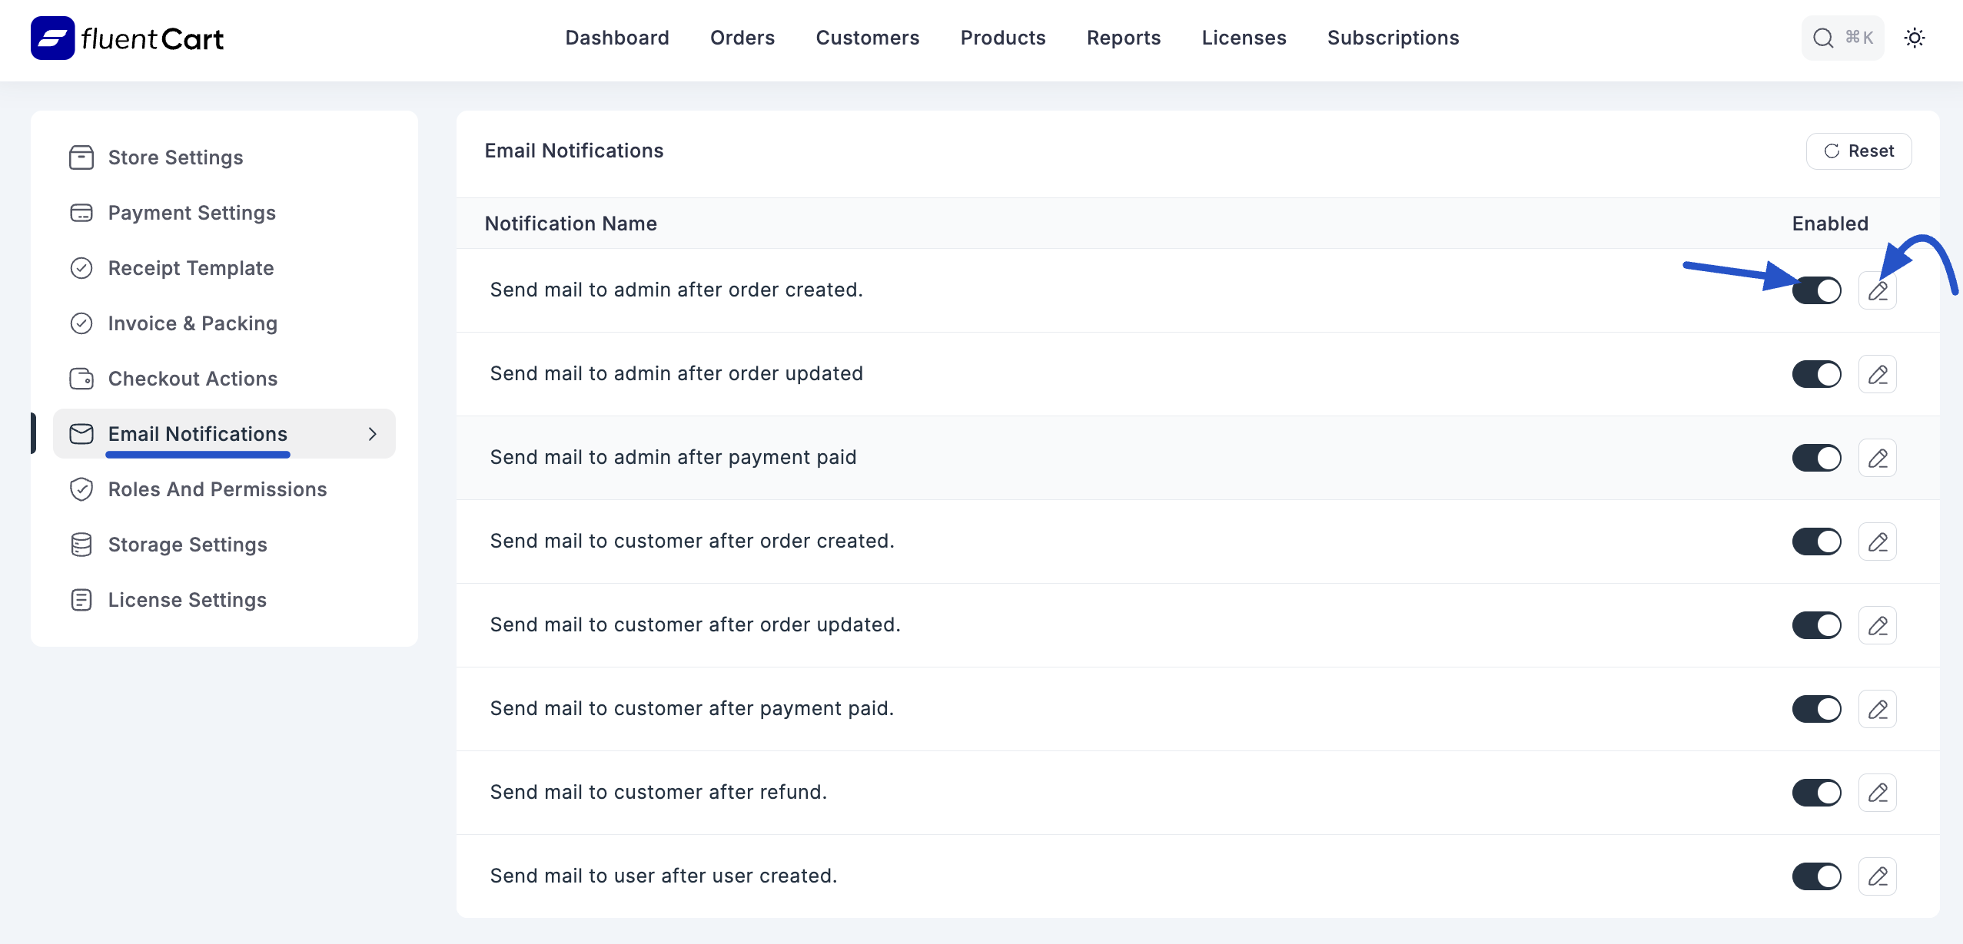
Task: Disable mail to user after user created
Action: click(x=1816, y=876)
